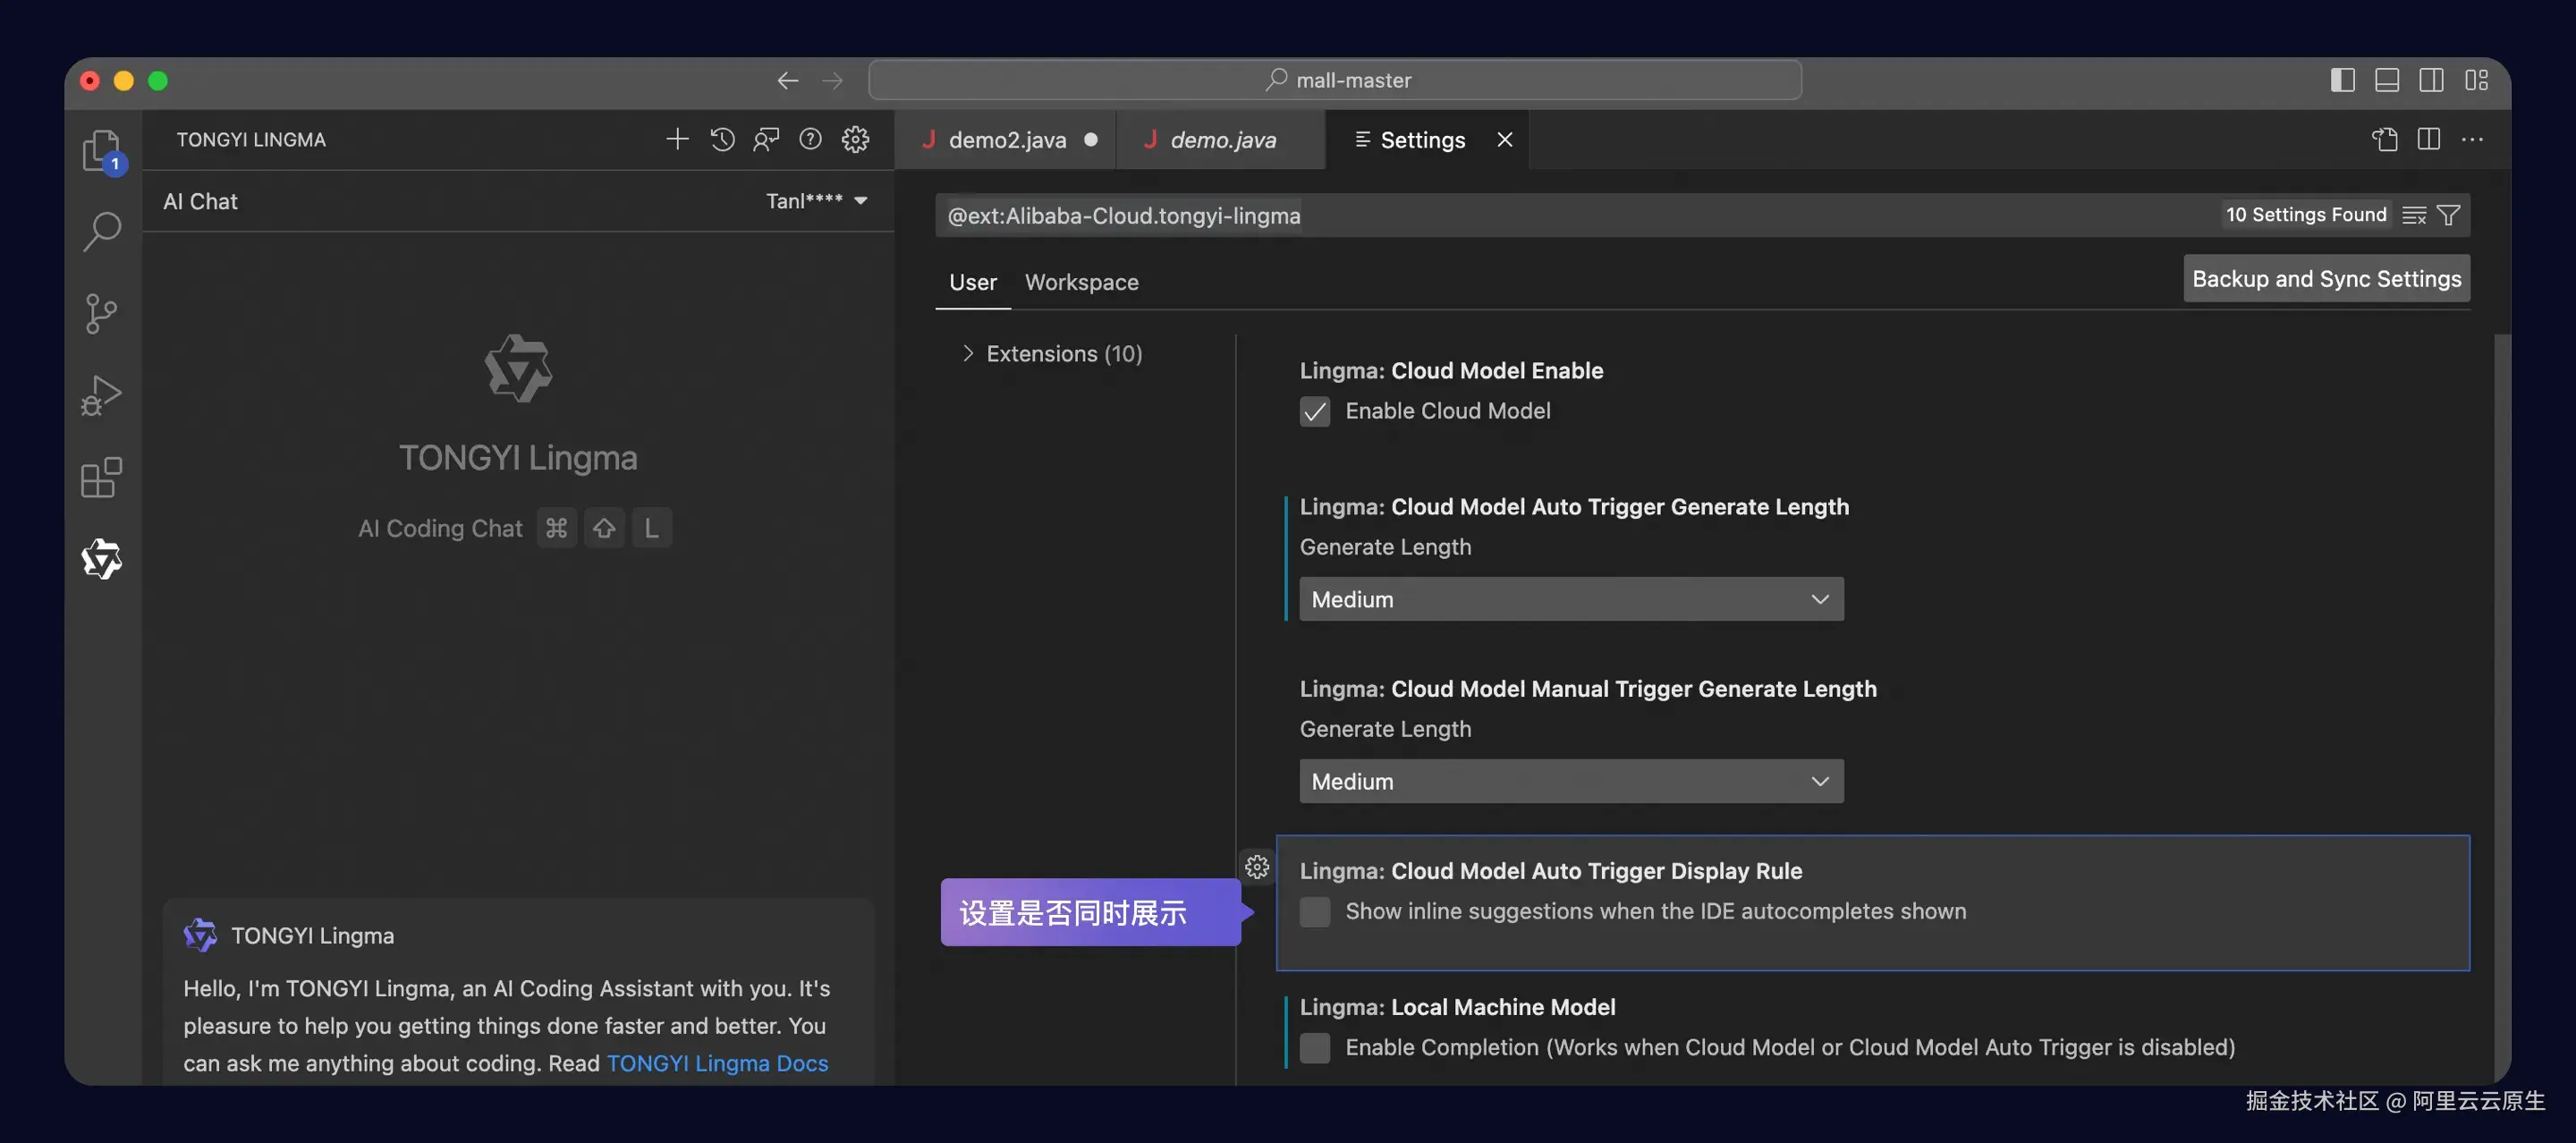Open Lingma panel settings gear icon
Screen dimensions: 2576x1143
click(x=855, y=139)
